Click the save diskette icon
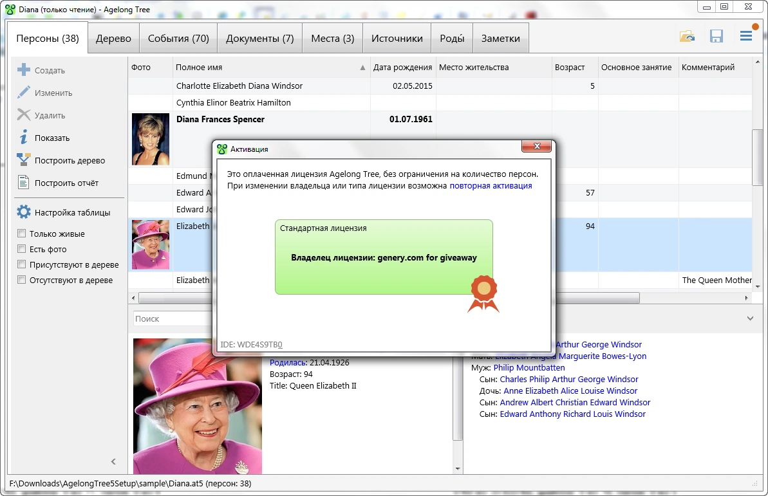The height and width of the screenshot is (496, 768). pos(716,36)
